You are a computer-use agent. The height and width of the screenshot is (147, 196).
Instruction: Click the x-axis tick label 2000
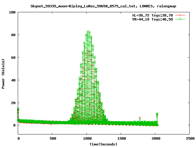pos(156,138)
